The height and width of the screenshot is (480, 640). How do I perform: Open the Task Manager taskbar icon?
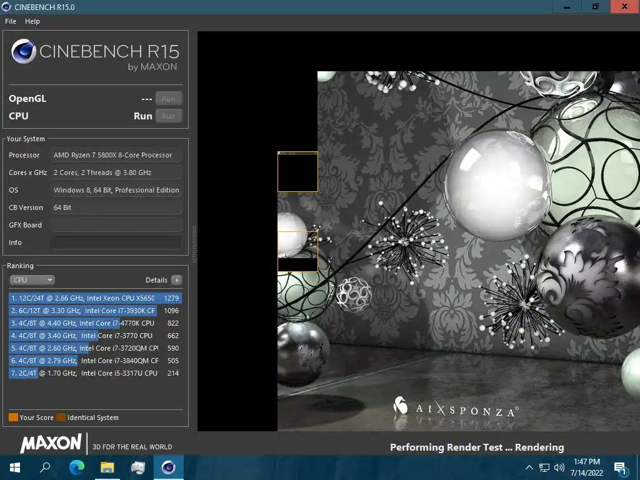(x=138, y=467)
